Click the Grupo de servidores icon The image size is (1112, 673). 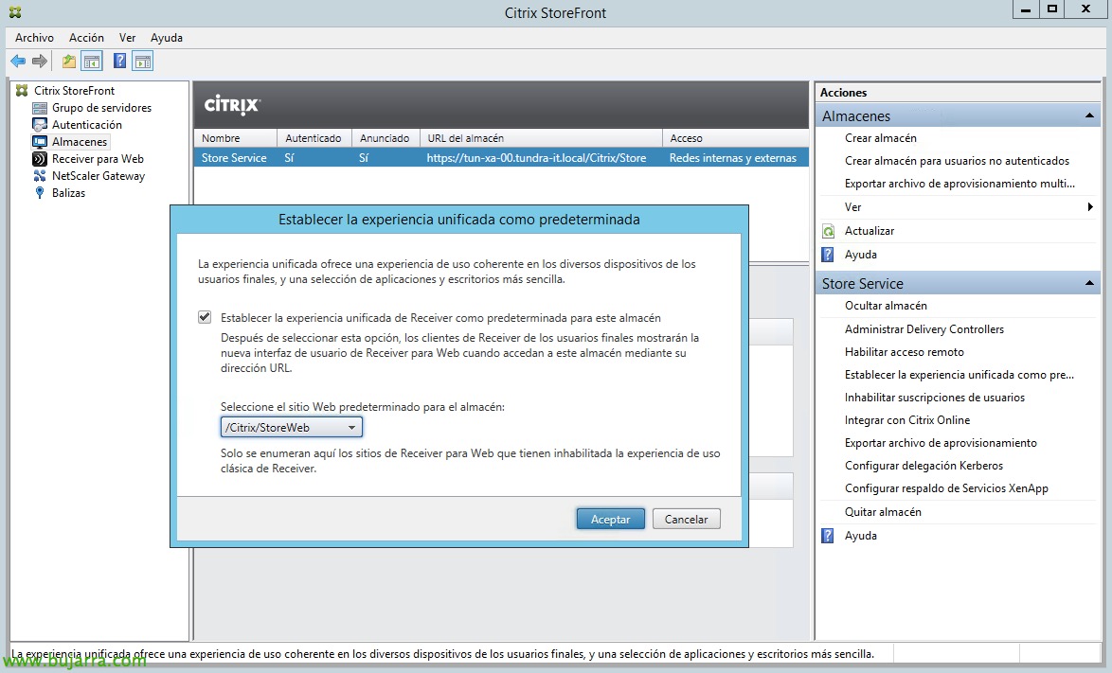(x=40, y=108)
